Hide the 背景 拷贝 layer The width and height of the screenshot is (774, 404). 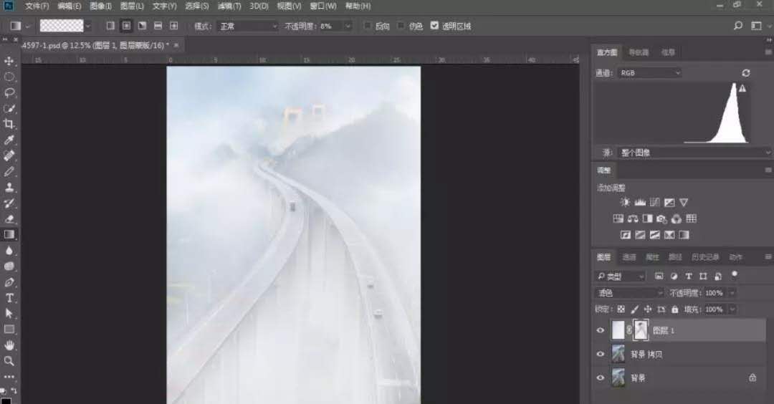coord(601,354)
